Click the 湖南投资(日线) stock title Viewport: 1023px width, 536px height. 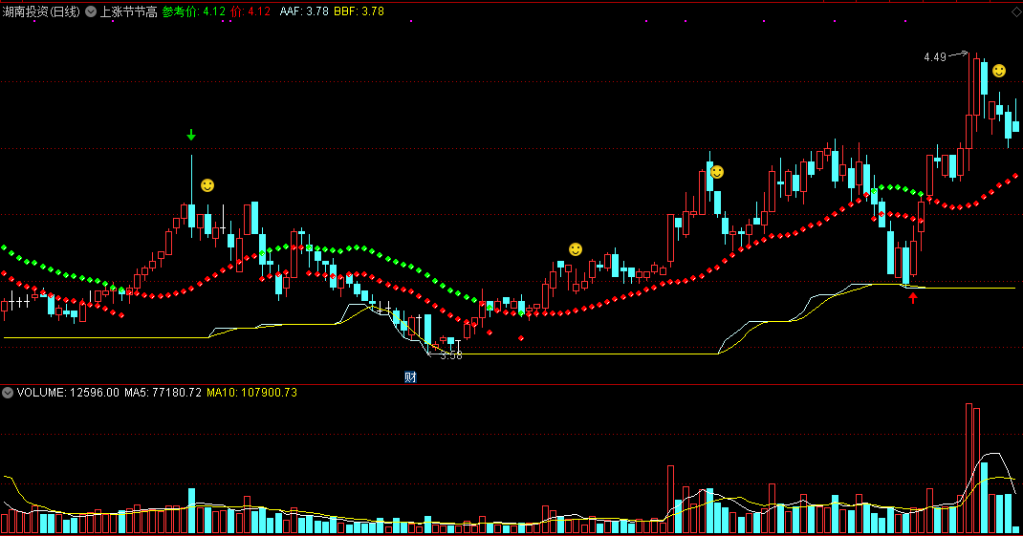(x=41, y=11)
